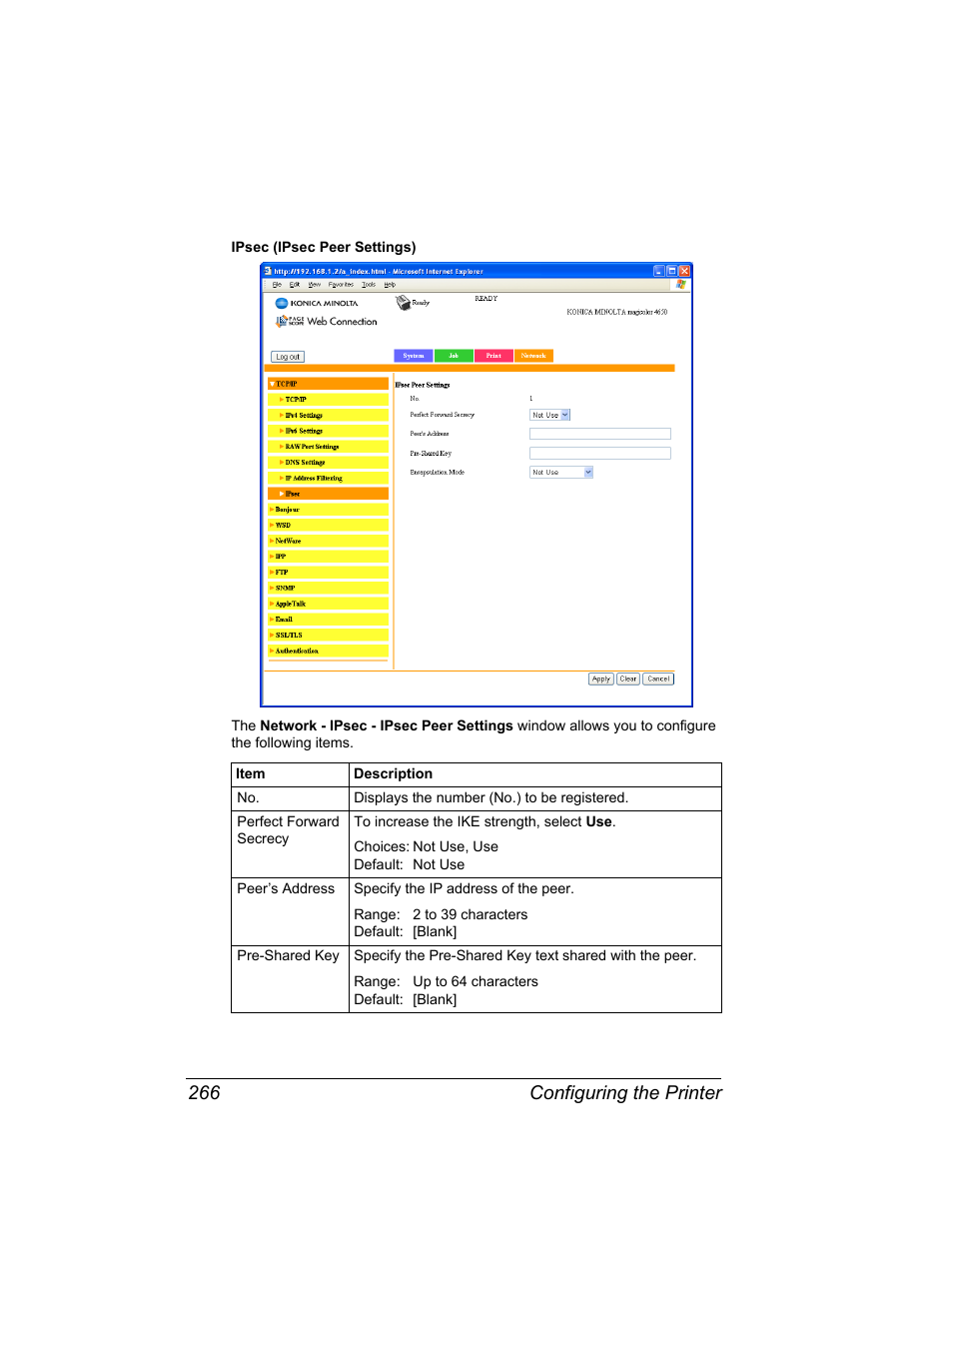This screenshot has width=953, height=1349.
Task: Click the Pre-Shared Key input field
Action: [599, 454]
